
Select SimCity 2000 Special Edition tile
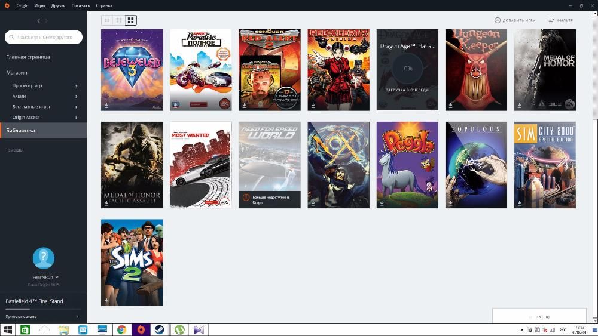[545, 165]
